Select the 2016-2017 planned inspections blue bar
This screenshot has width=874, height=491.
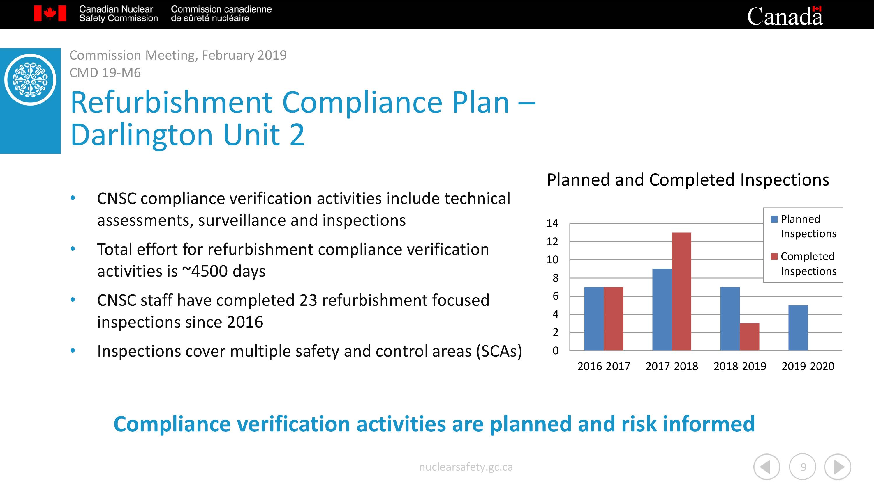(x=594, y=319)
